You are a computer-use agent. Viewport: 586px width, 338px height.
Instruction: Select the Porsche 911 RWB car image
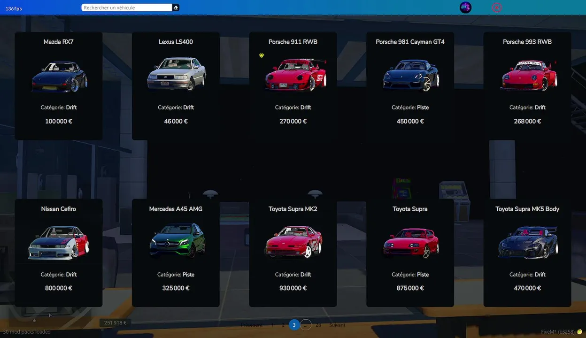(x=294, y=75)
